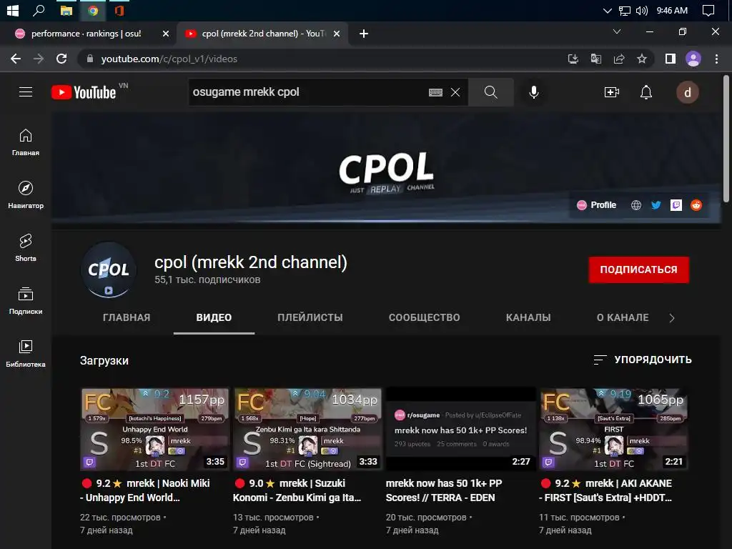Switch to the СООБЩЕСТВО tab

[x=425, y=317]
